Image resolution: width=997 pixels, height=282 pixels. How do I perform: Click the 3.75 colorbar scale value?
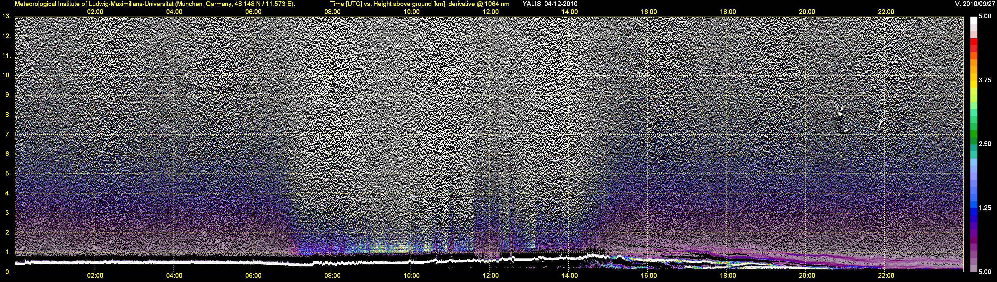pyautogui.click(x=985, y=80)
